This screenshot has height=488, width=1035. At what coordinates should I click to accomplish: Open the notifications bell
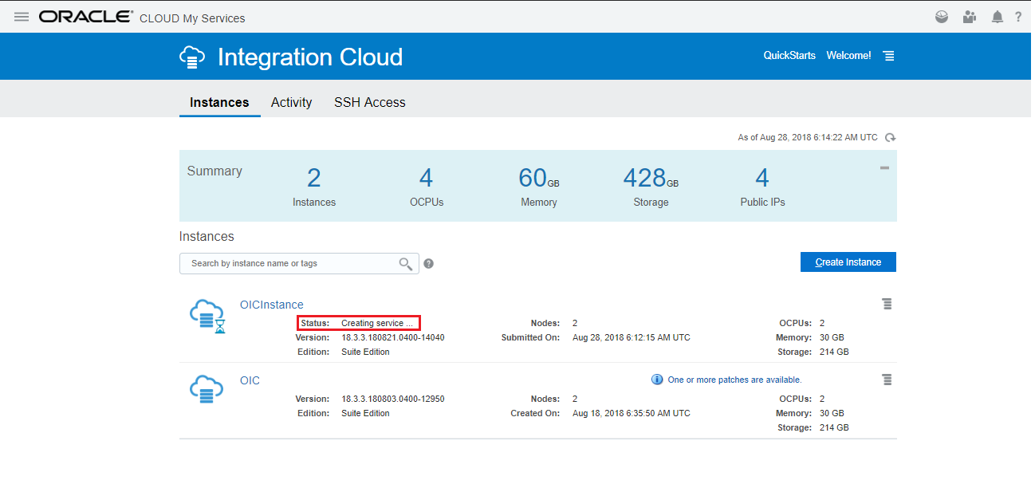point(997,17)
